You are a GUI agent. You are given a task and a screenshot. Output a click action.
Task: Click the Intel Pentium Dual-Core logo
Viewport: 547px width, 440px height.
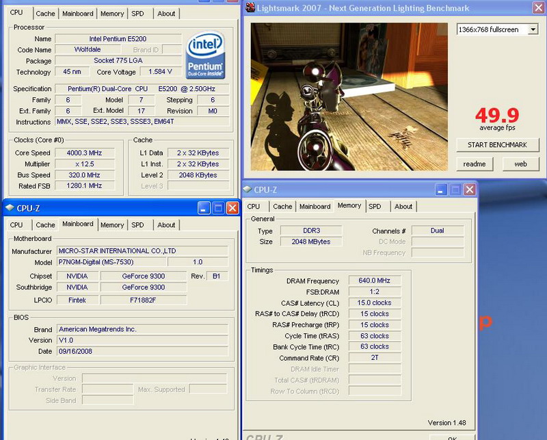pyautogui.click(x=205, y=55)
